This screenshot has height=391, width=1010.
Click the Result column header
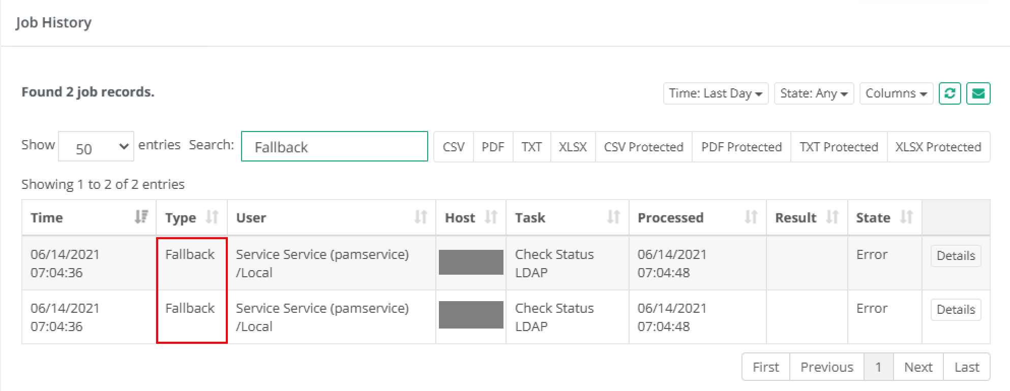coord(807,217)
